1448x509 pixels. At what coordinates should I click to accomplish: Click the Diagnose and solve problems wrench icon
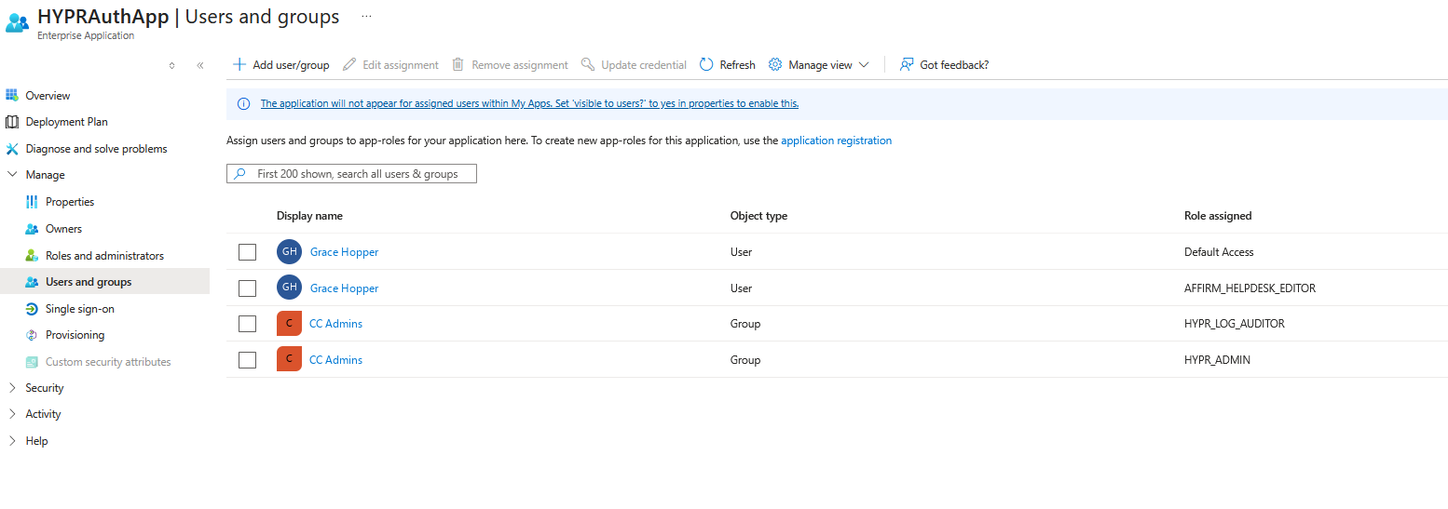point(12,149)
